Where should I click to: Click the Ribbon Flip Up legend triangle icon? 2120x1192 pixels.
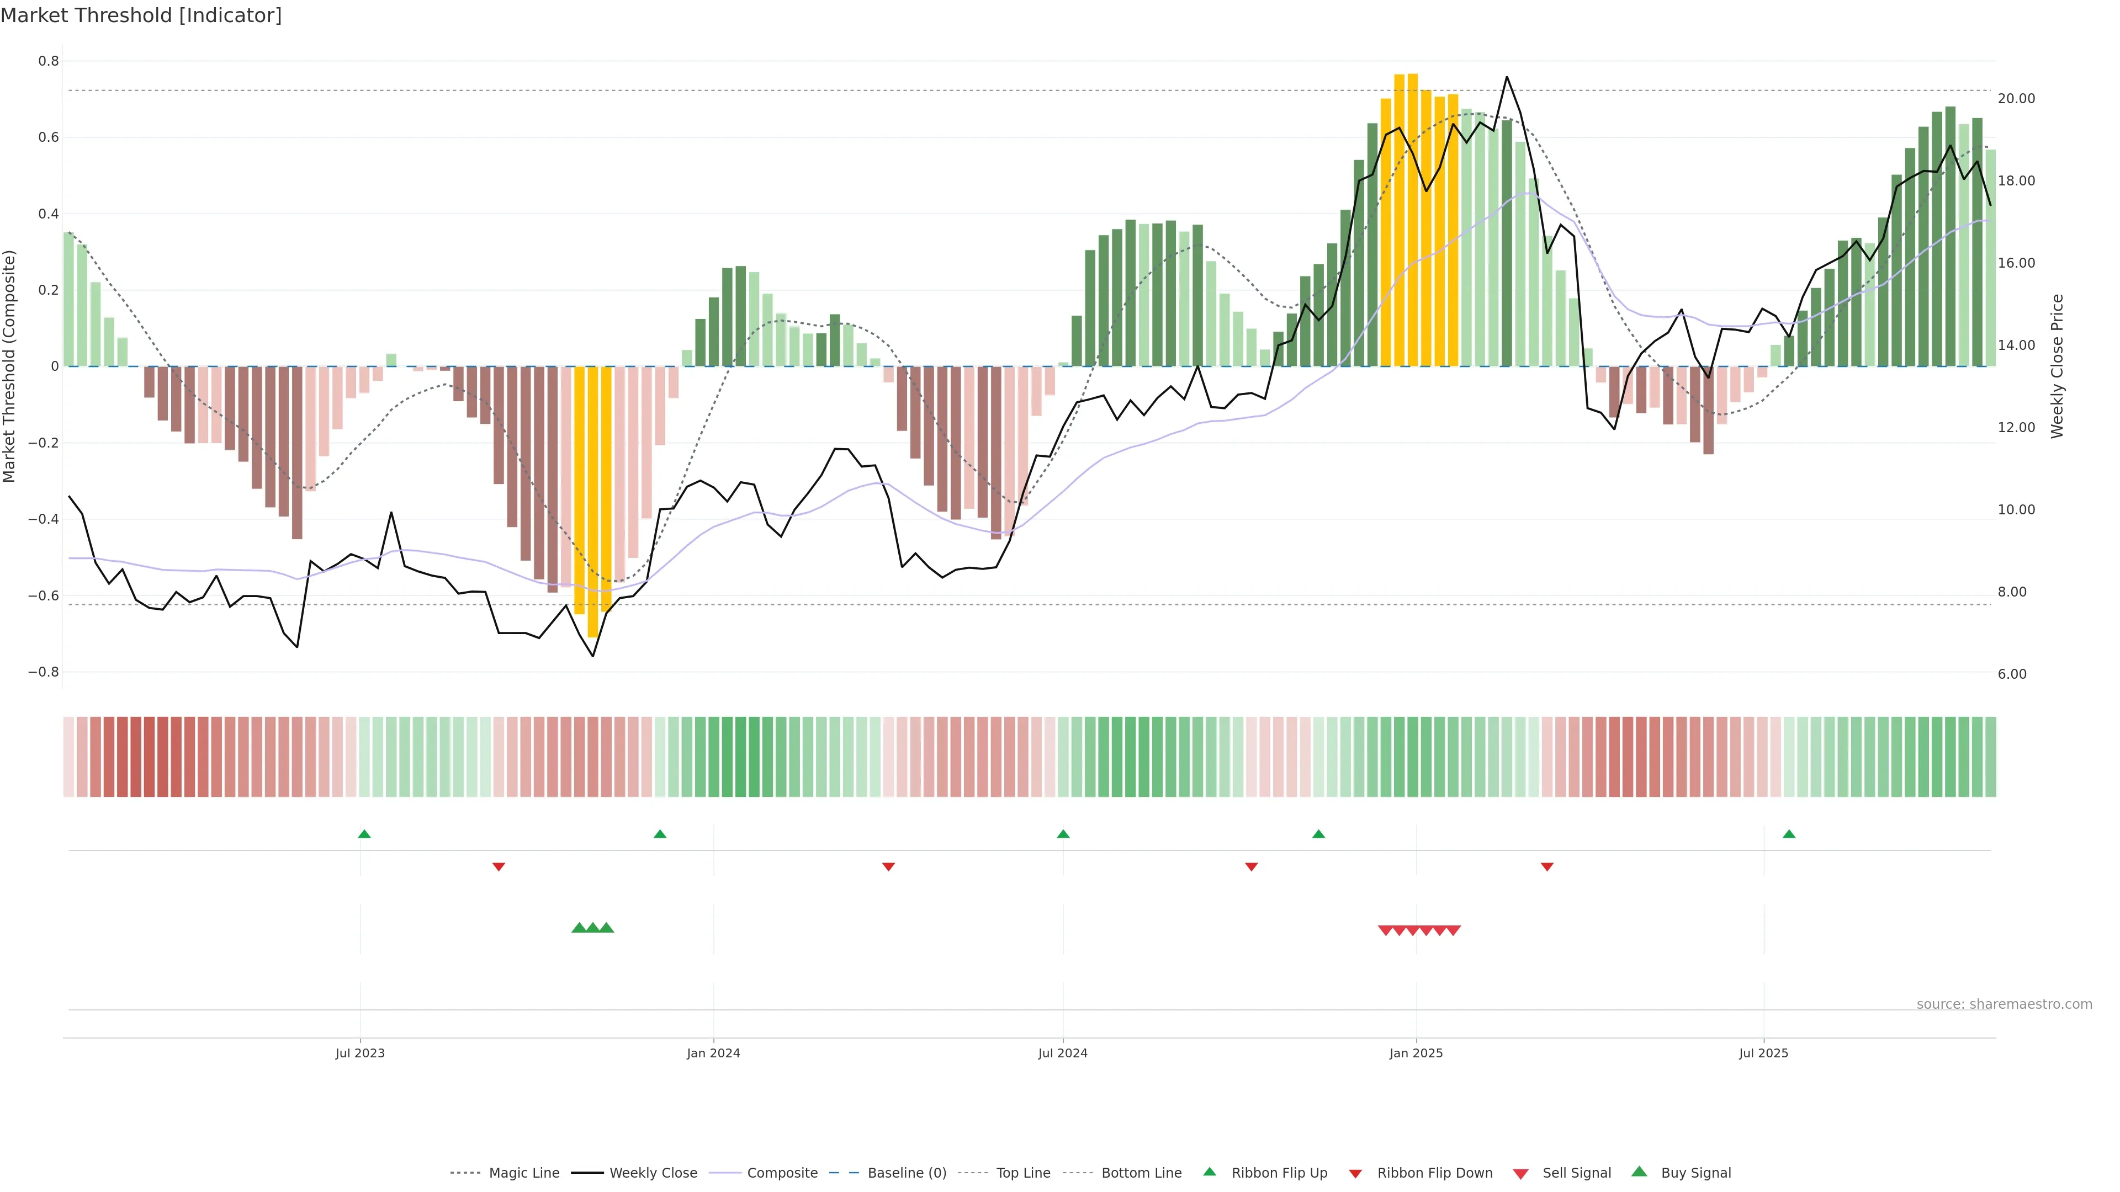[x=1209, y=1172]
